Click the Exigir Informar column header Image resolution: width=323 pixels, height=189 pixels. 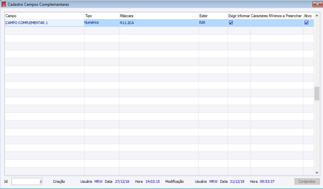239,16
